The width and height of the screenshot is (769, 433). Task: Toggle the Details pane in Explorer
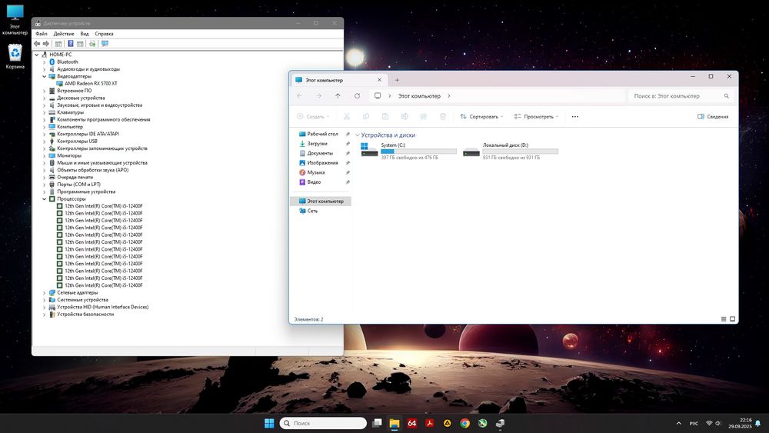point(713,117)
